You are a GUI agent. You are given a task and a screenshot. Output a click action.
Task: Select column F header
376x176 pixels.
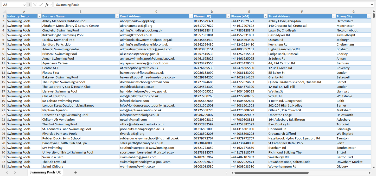(302, 12)
